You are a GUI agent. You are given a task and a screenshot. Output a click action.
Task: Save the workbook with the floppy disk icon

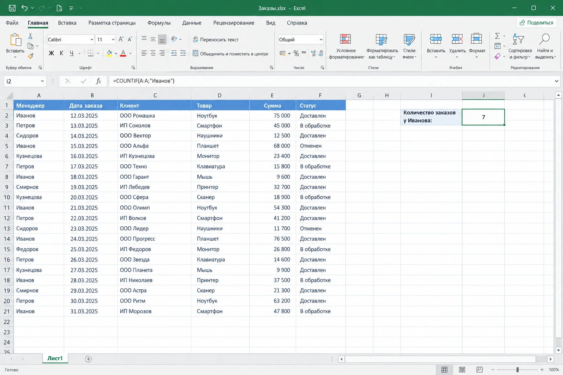pos(12,8)
